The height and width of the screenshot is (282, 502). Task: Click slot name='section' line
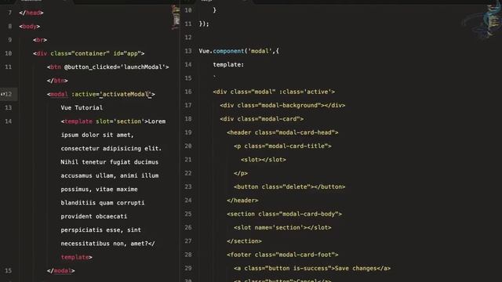click(282, 228)
